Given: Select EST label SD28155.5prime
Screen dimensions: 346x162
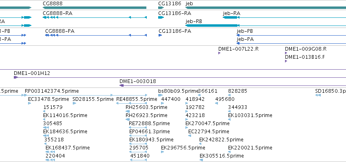Looking at the screenshot, I should 93,99.
